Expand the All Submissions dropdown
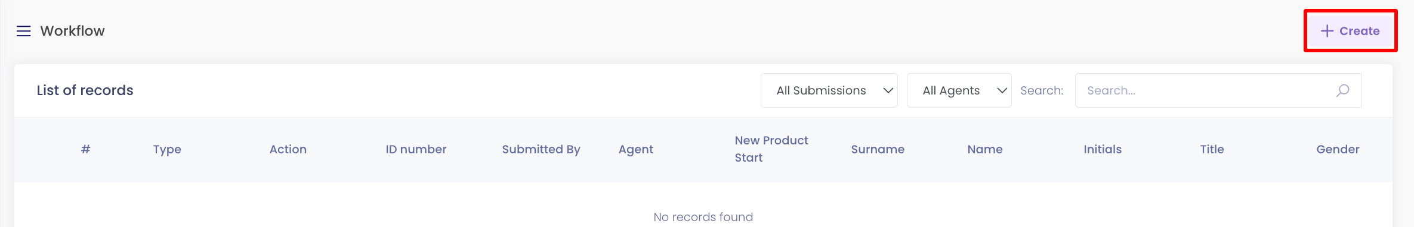Screen dimensions: 1414x227 829,90
